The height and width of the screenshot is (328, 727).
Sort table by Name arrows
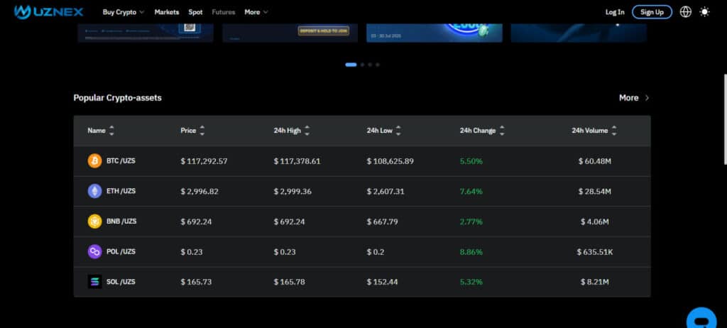point(111,131)
